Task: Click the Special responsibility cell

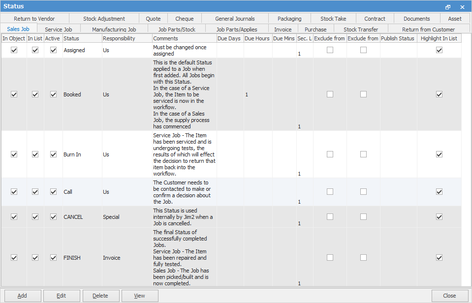Action: pos(127,216)
